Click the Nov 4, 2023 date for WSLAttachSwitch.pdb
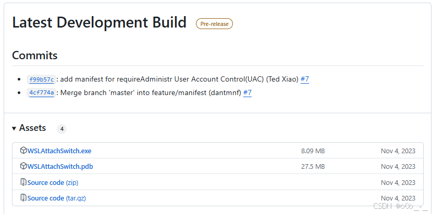The image size is (432, 214). coord(398,167)
